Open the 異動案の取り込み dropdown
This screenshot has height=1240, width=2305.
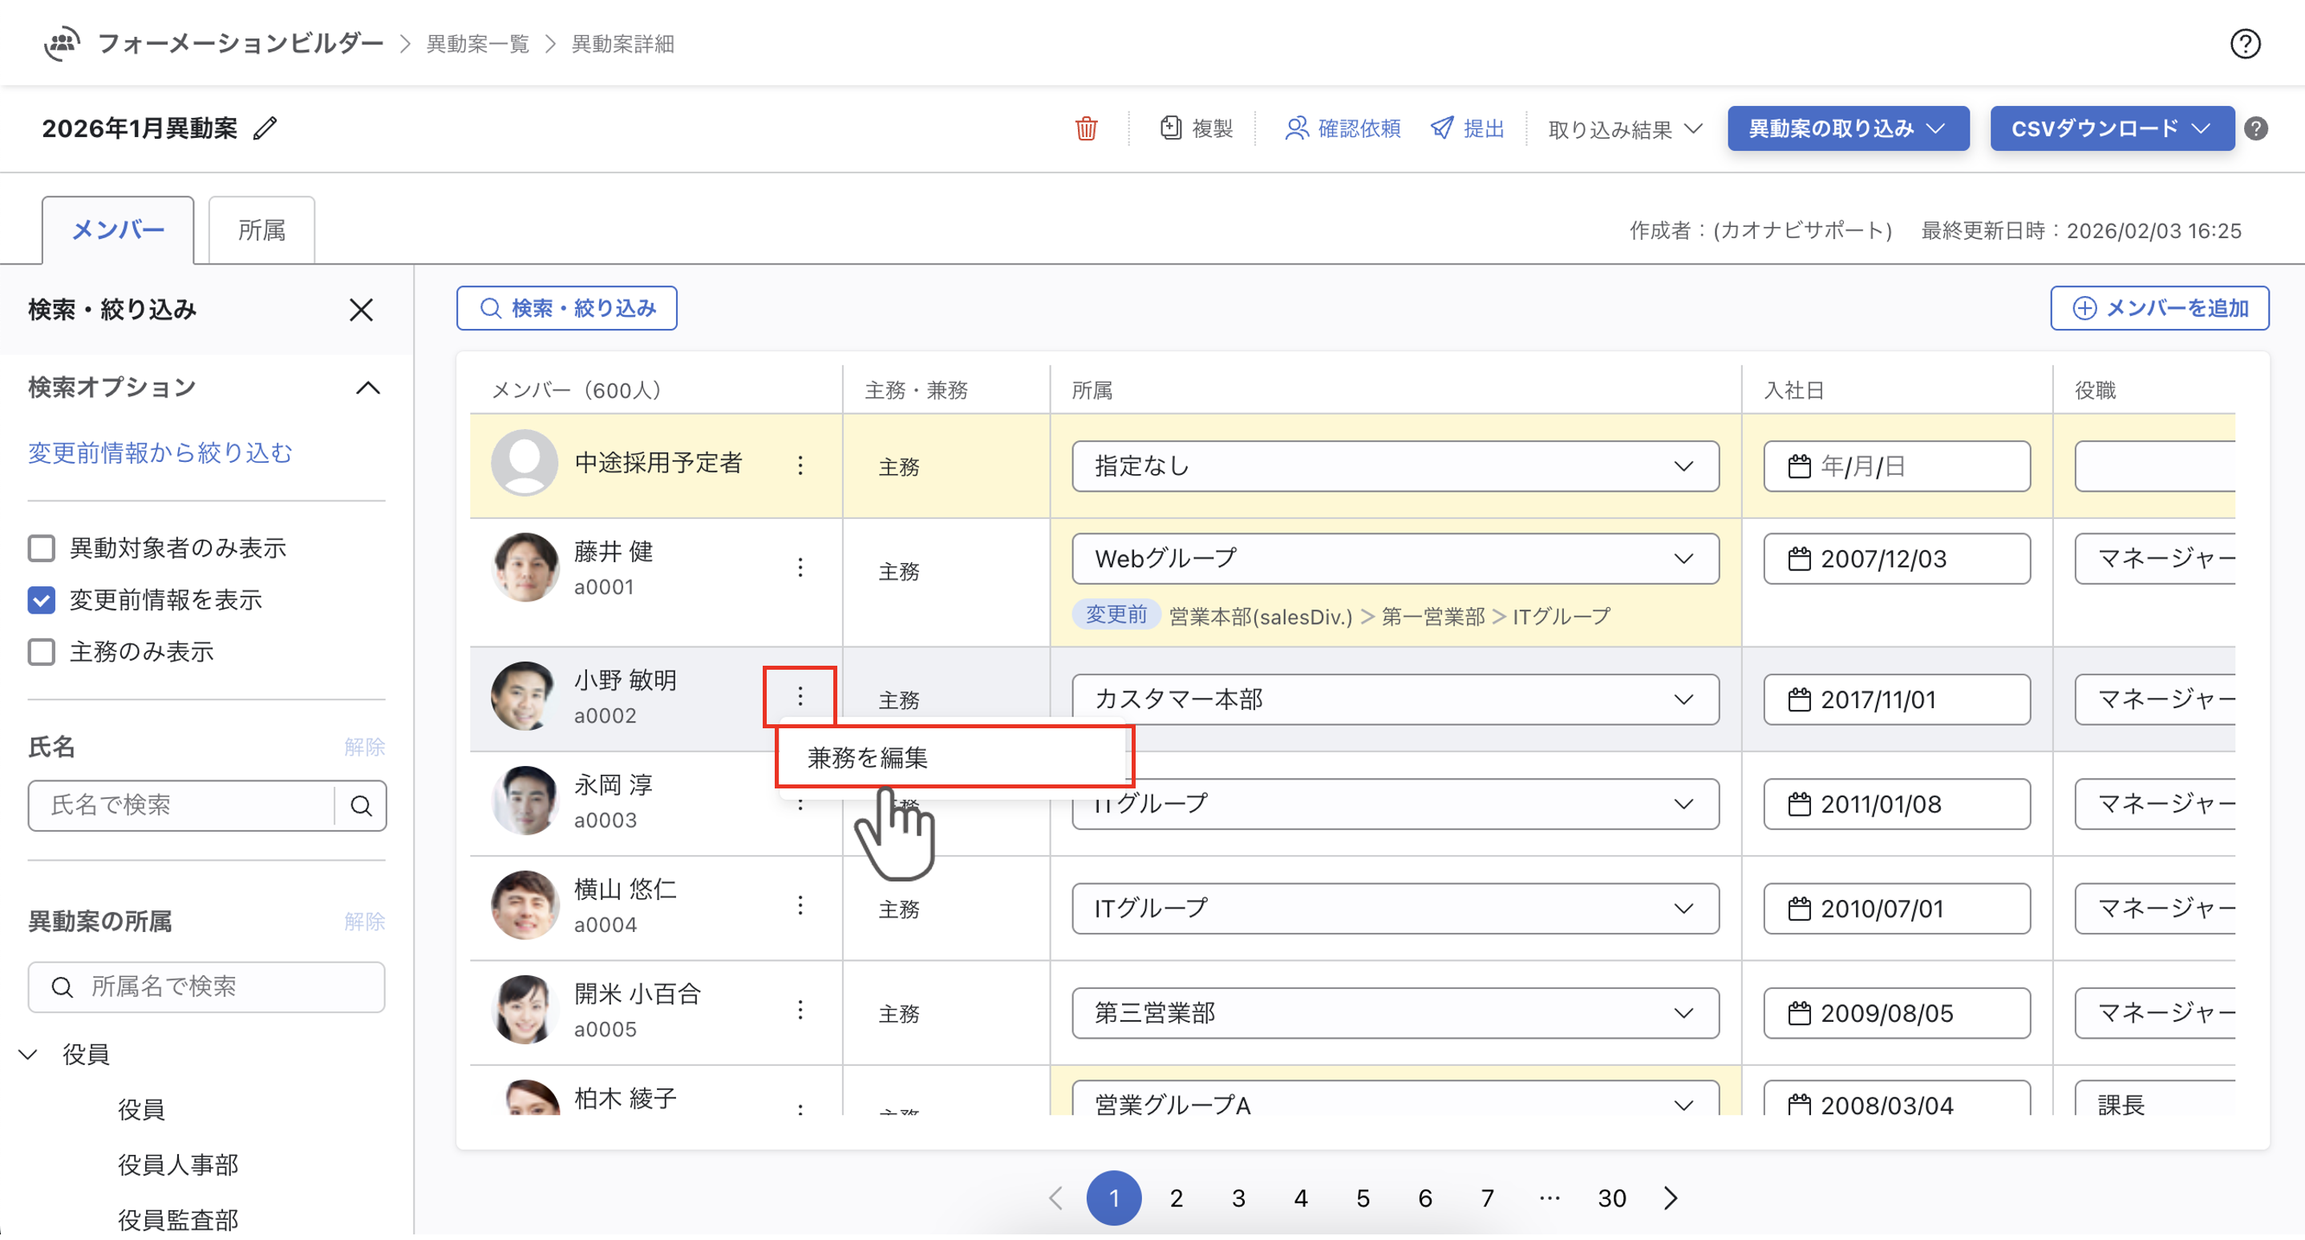point(1848,129)
